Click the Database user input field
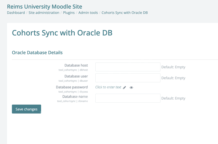This screenshot has height=144, width=218. 128,78
